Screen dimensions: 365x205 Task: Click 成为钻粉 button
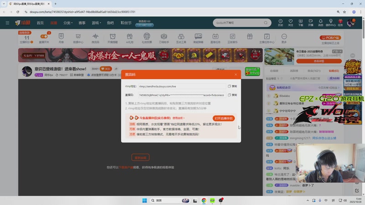pyautogui.click(x=334, y=78)
